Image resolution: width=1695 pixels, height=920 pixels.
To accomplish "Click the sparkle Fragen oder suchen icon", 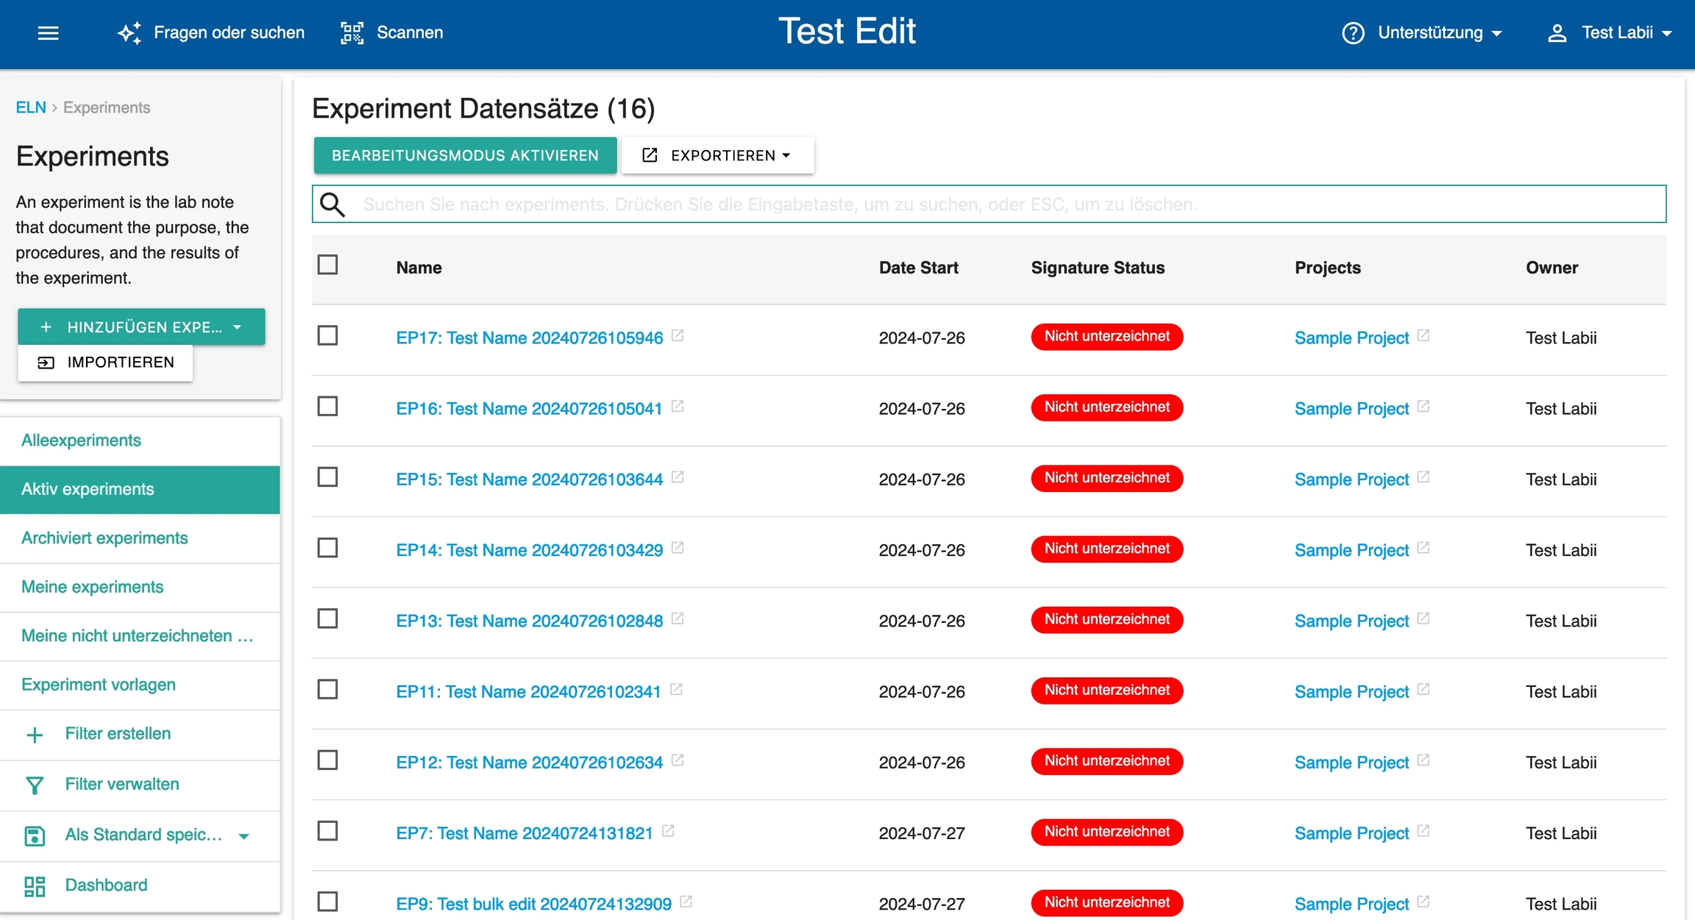I will [129, 32].
